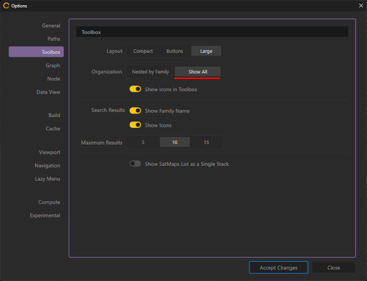Switch to the Paths settings page
This screenshot has height=281, width=367.
tap(53, 39)
